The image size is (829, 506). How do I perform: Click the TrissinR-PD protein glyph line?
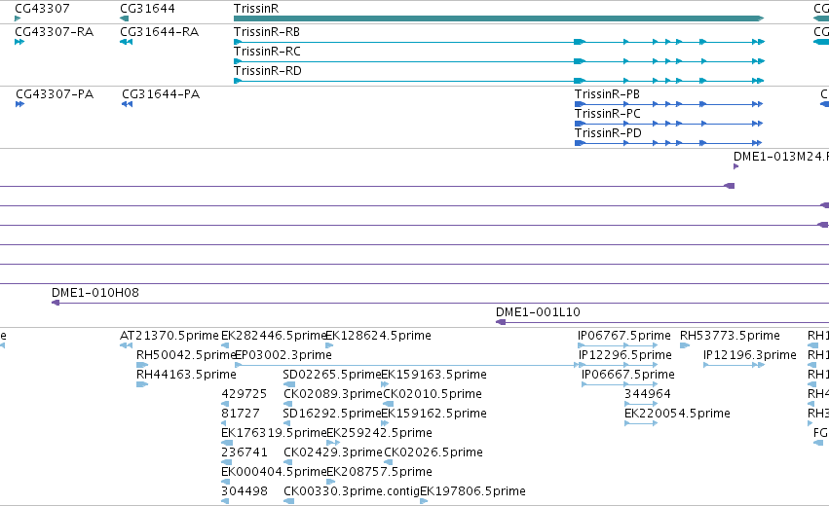(668, 143)
